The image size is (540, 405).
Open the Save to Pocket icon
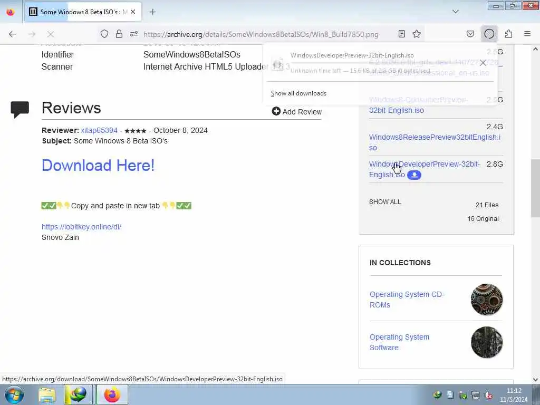click(470, 34)
